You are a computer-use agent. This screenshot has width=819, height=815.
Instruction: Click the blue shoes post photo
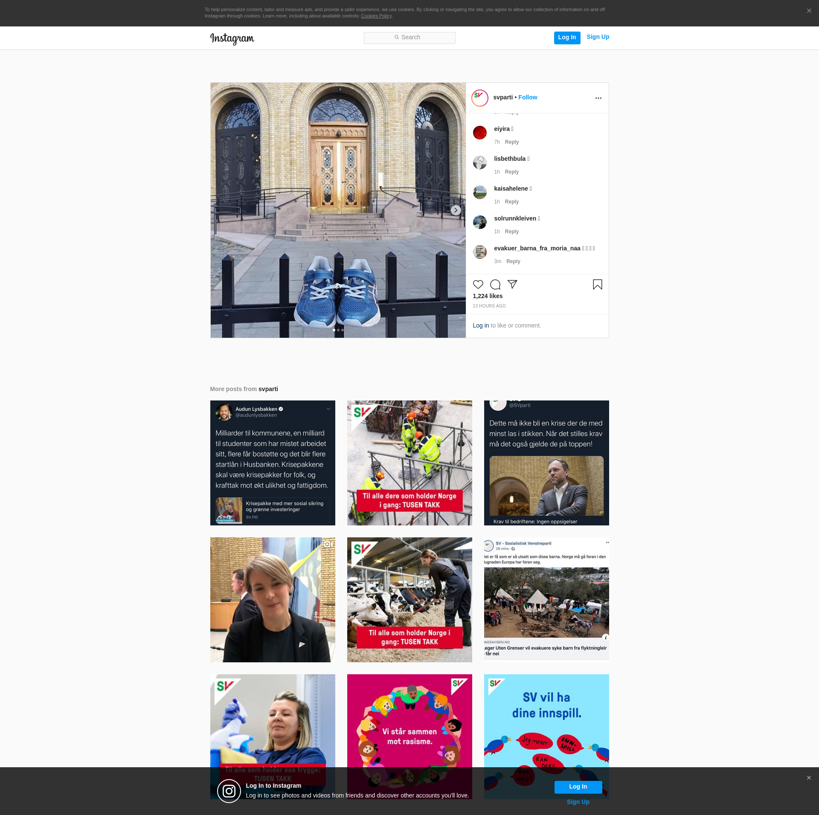point(338,210)
